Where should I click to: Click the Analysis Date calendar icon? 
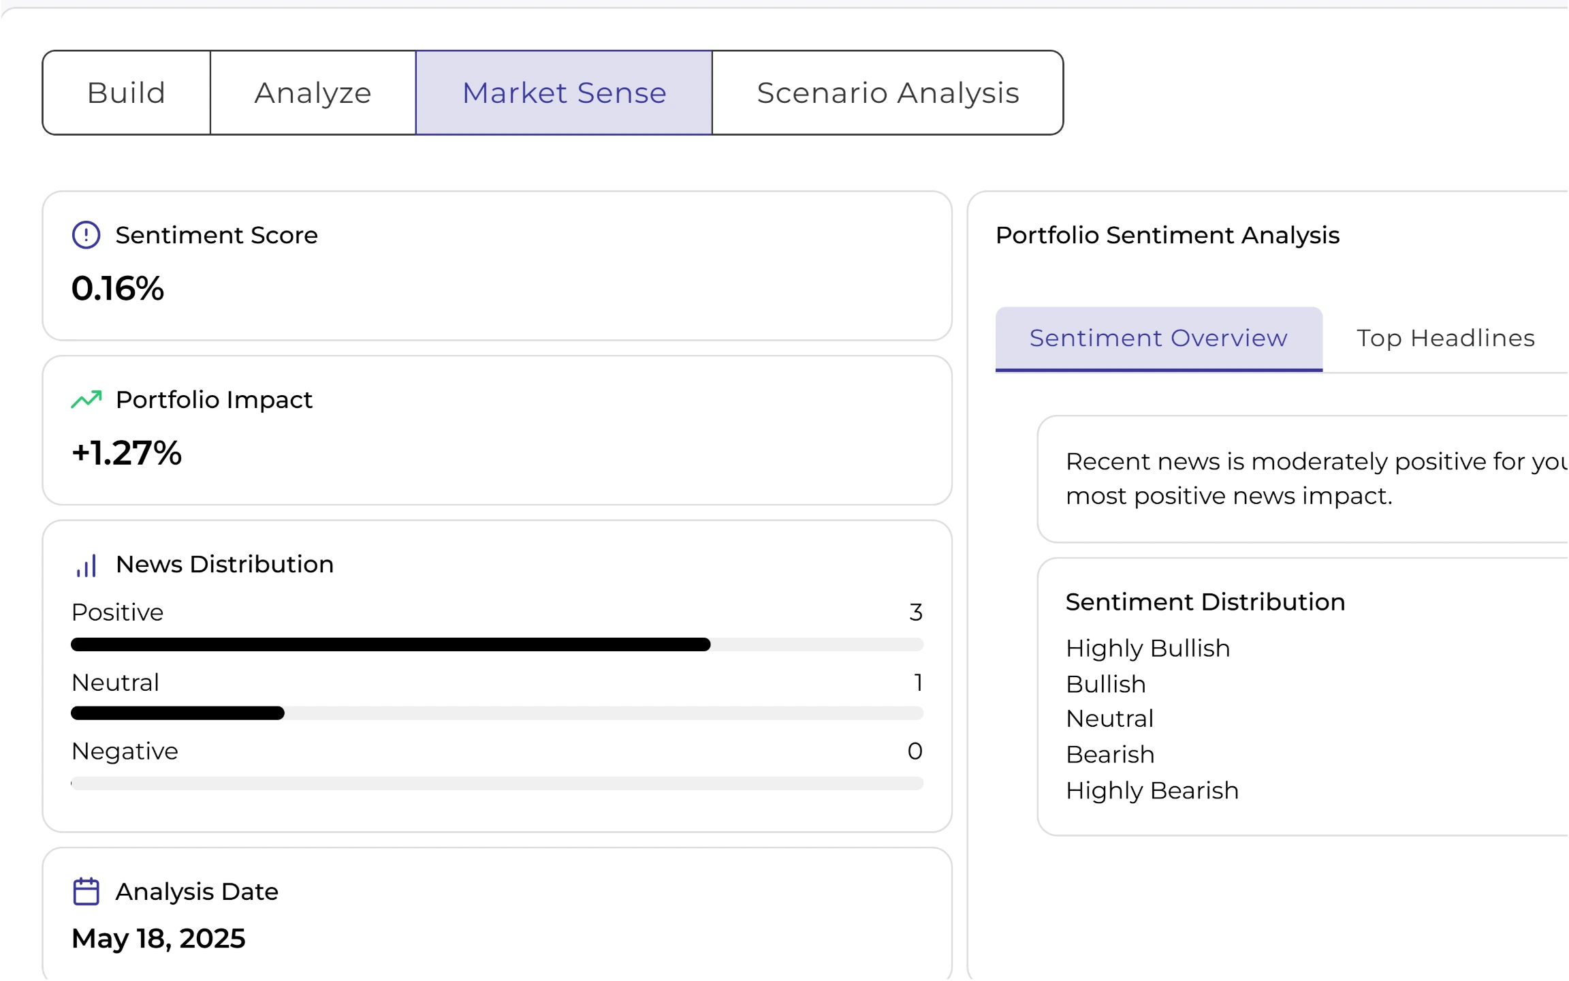[86, 892]
